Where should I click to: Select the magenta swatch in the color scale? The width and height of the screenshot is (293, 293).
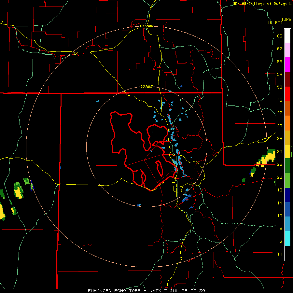pyautogui.click(x=287, y=65)
